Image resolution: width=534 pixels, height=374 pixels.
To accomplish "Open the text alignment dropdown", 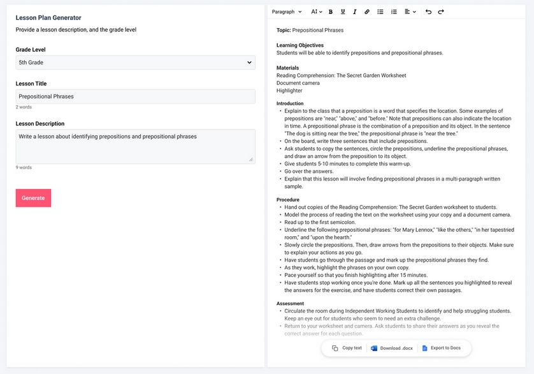I will pyautogui.click(x=410, y=11).
